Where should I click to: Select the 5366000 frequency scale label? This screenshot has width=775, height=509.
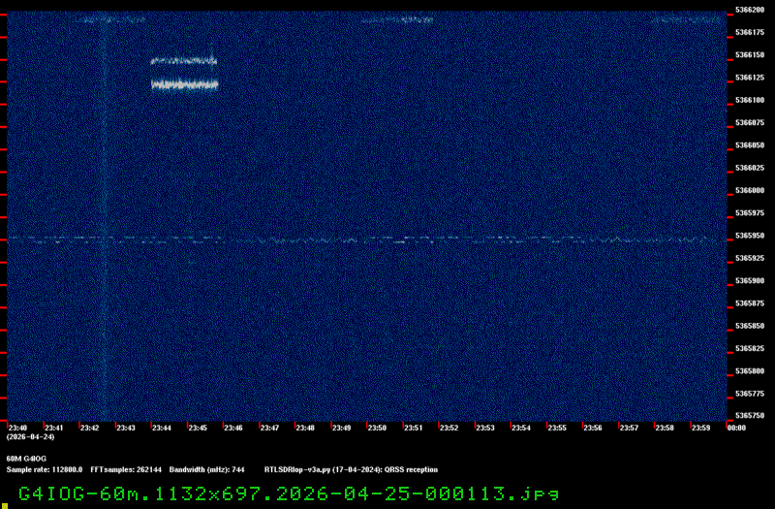[749, 191]
